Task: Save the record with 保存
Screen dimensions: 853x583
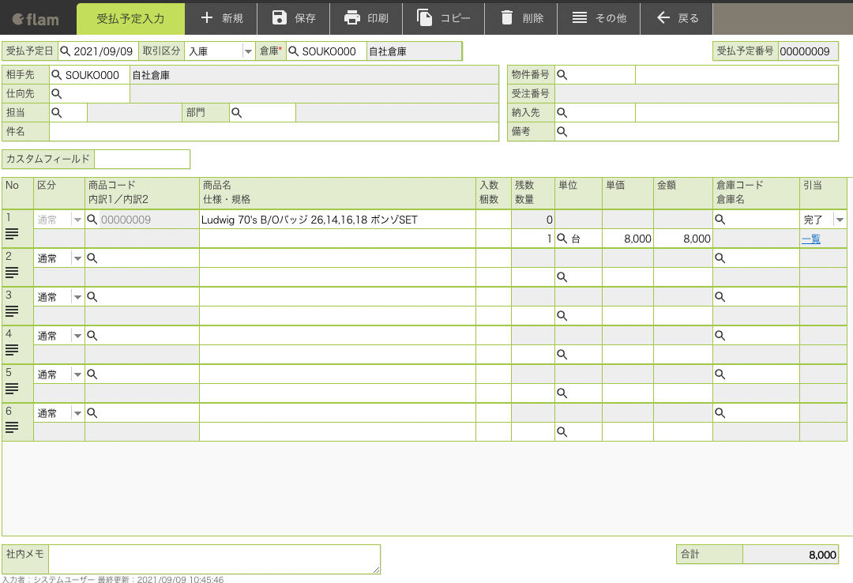Action: (x=294, y=18)
